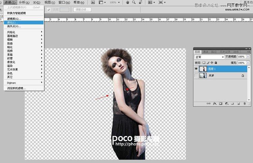Toggle lock image pixels brush icon
The width and height of the screenshot is (253, 163).
click(x=208, y=63)
